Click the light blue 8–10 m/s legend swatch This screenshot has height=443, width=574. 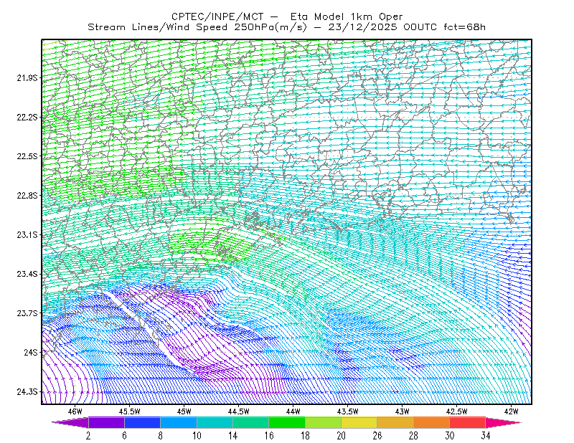click(179, 422)
